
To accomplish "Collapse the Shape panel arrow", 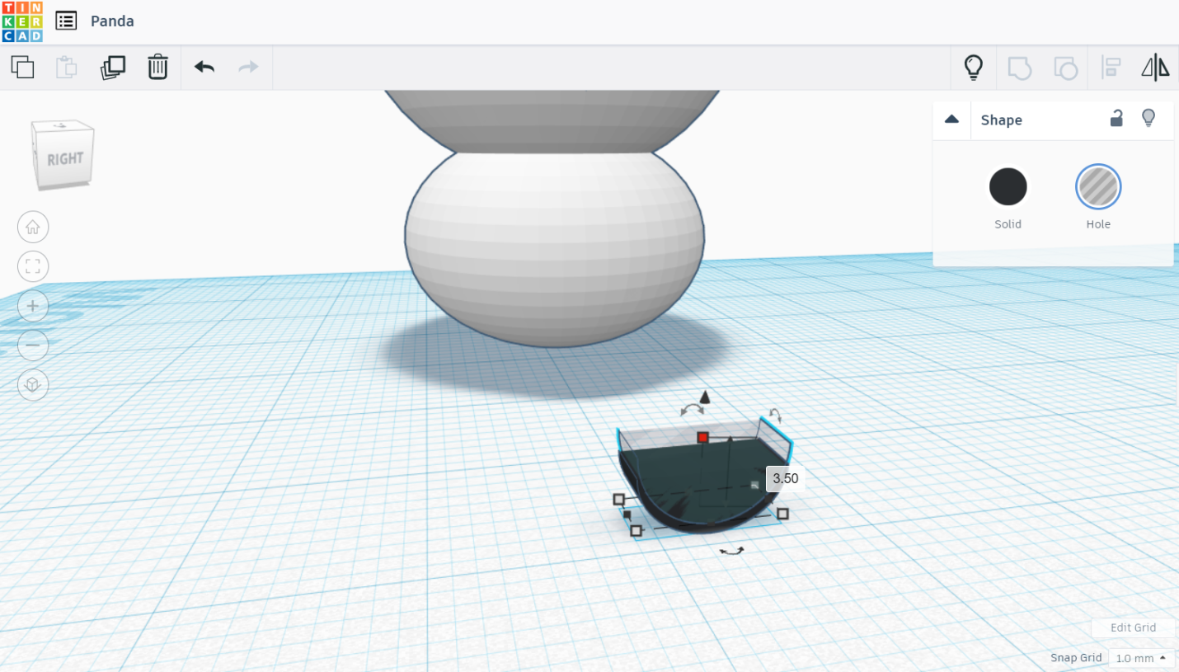I will pos(951,120).
